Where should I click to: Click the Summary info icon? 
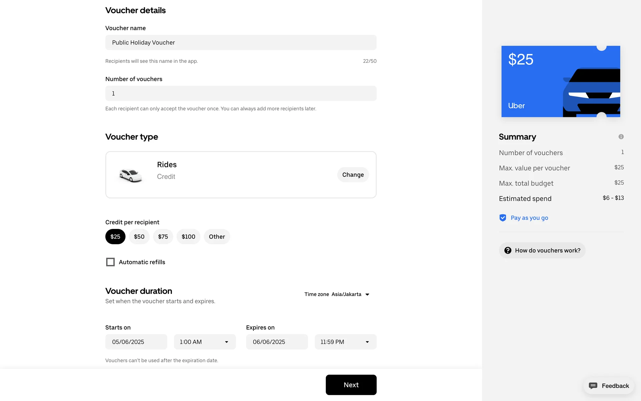621,137
